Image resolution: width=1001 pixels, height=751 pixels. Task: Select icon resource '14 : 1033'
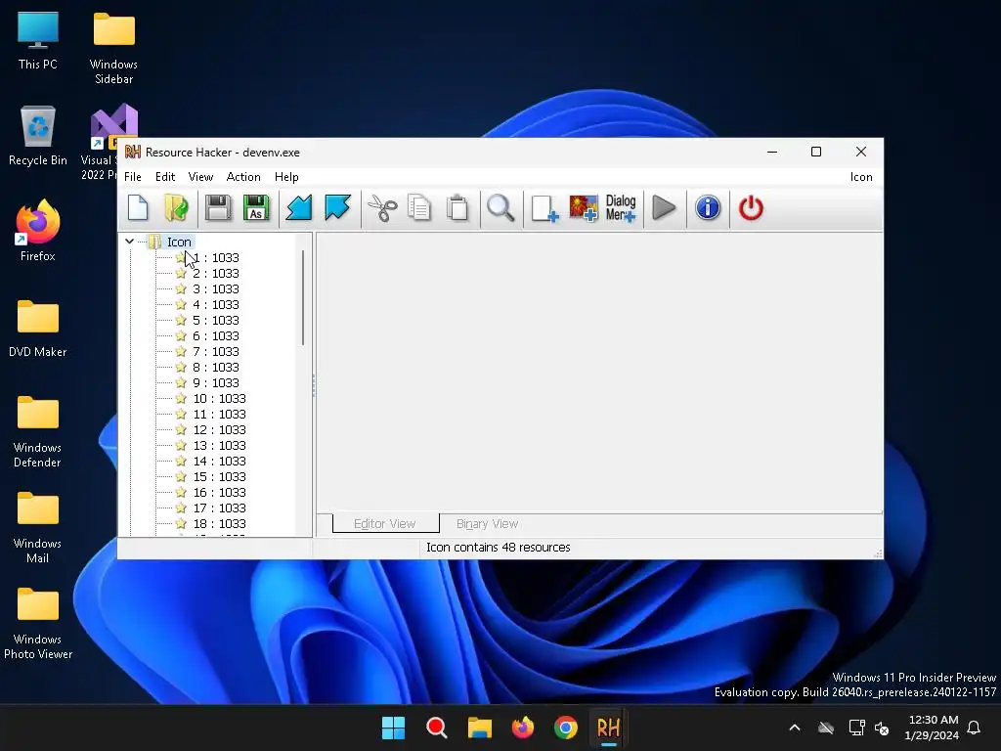pyautogui.click(x=220, y=462)
